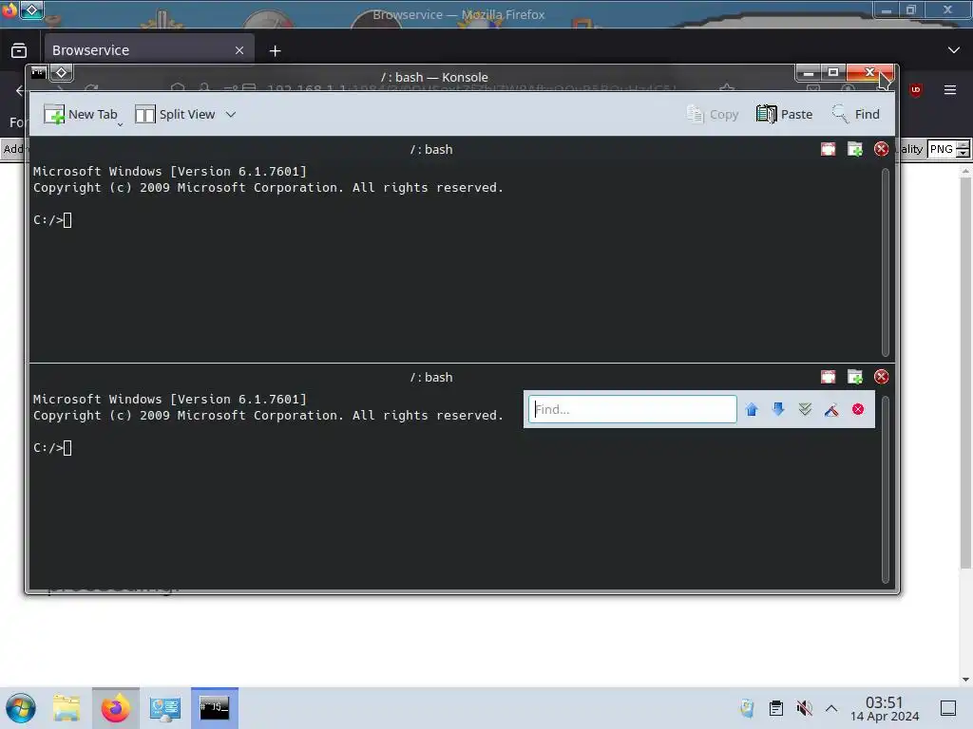Image resolution: width=973 pixels, height=729 pixels.
Task: Focus the Find... search input field
Action: (x=632, y=409)
